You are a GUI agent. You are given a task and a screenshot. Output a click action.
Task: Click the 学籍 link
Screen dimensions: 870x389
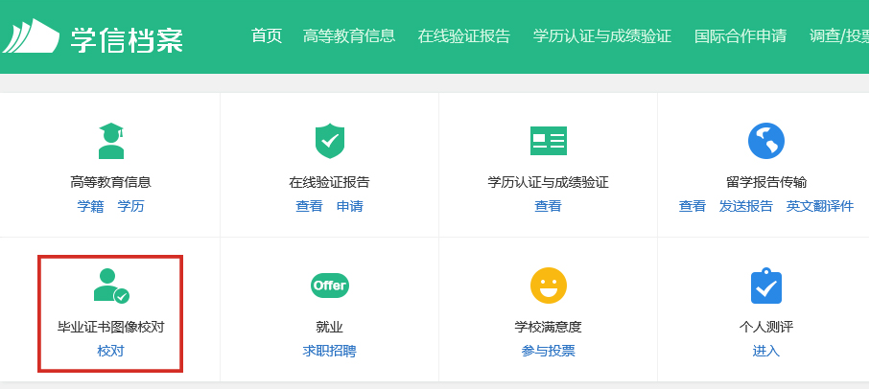coord(90,206)
